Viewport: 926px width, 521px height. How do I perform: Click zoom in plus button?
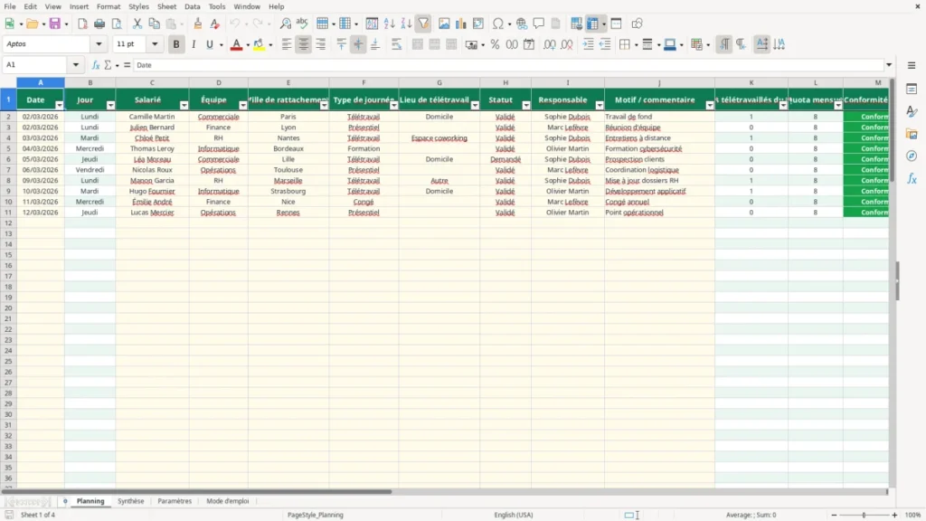click(894, 515)
